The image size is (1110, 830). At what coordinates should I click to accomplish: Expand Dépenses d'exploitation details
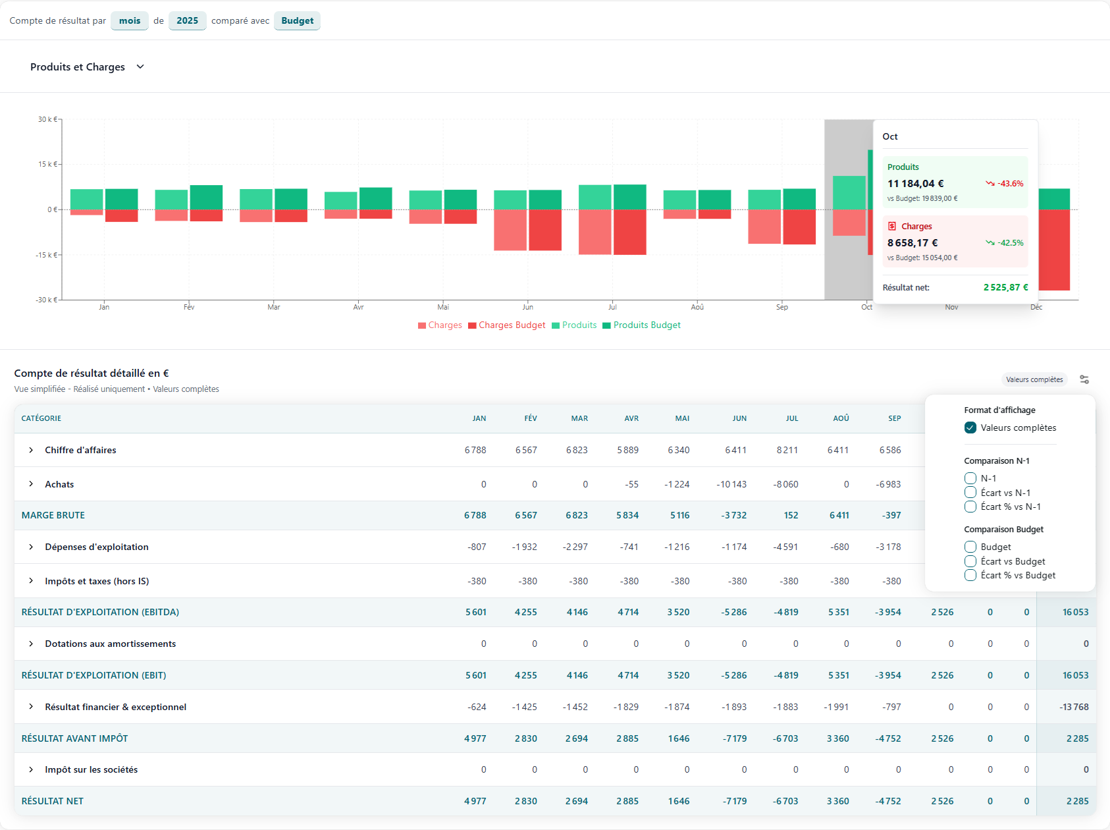click(31, 547)
